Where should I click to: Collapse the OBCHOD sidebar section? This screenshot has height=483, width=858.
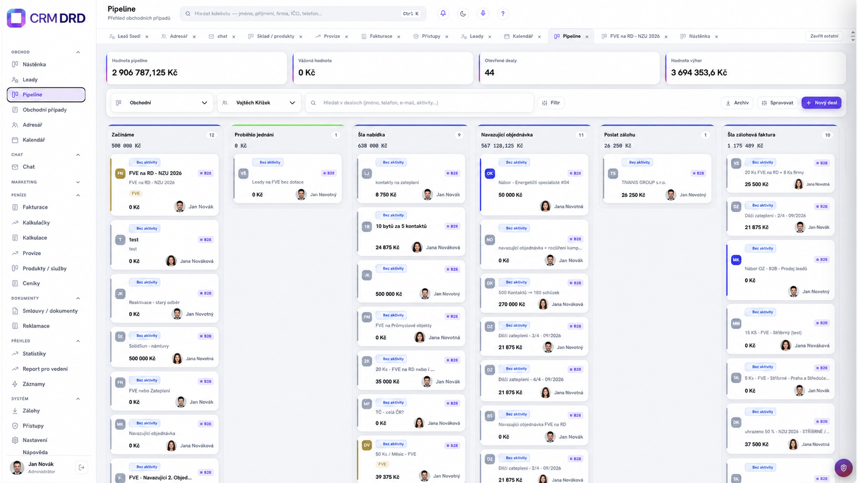point(78,52)
